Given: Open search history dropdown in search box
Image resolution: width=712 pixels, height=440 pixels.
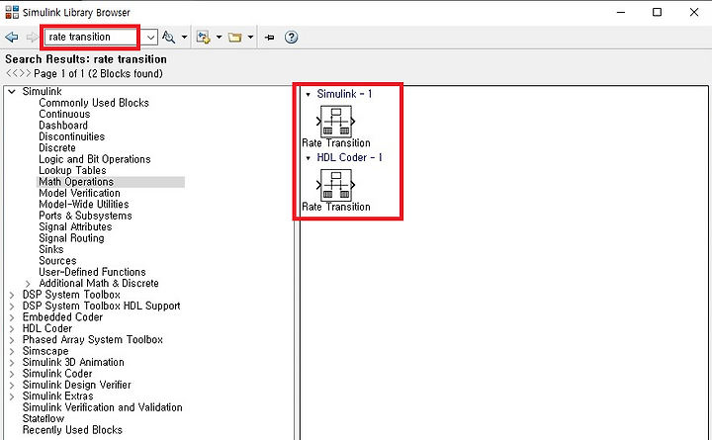Looking at the screenshot, I should pos(150,38).
